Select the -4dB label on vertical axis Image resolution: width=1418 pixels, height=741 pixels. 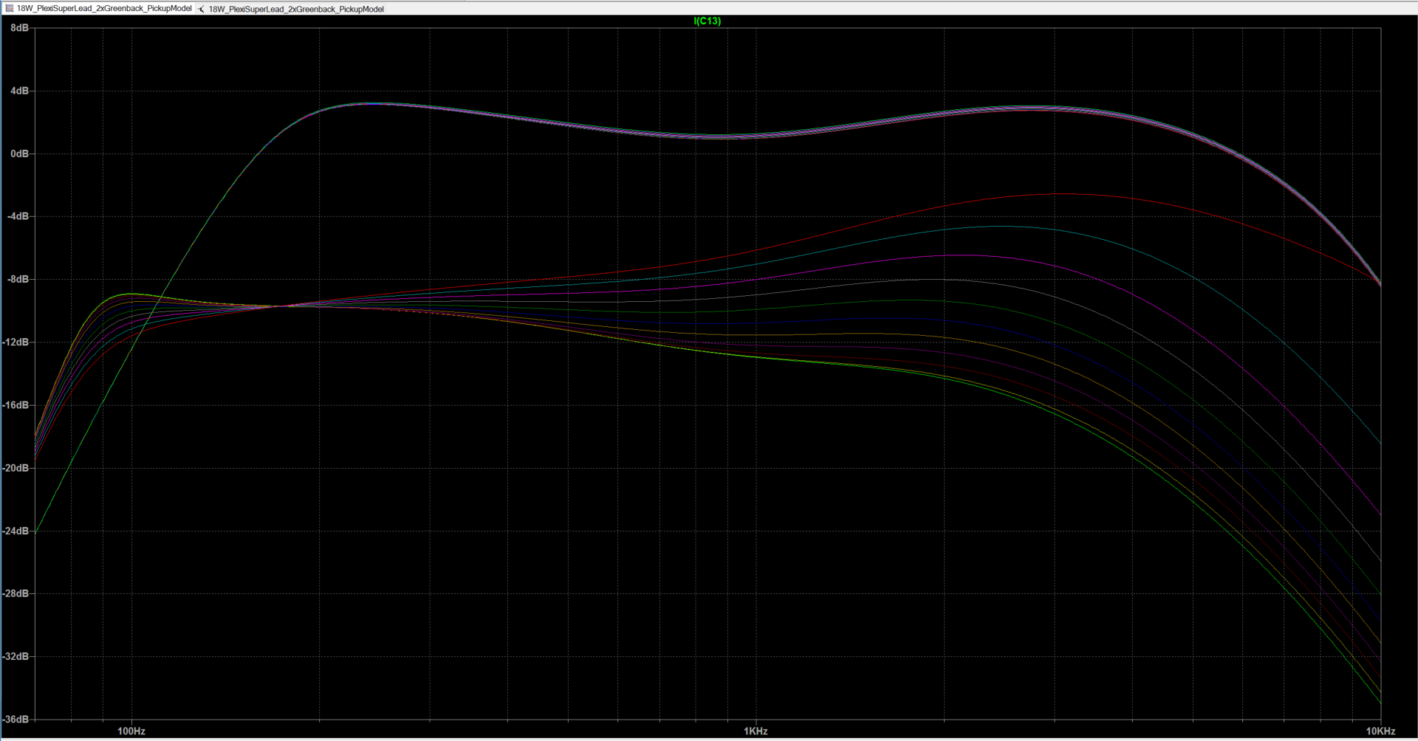(18, 216)
